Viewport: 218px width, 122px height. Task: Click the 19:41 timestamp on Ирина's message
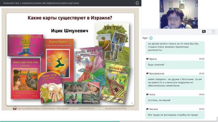point(202,59)
